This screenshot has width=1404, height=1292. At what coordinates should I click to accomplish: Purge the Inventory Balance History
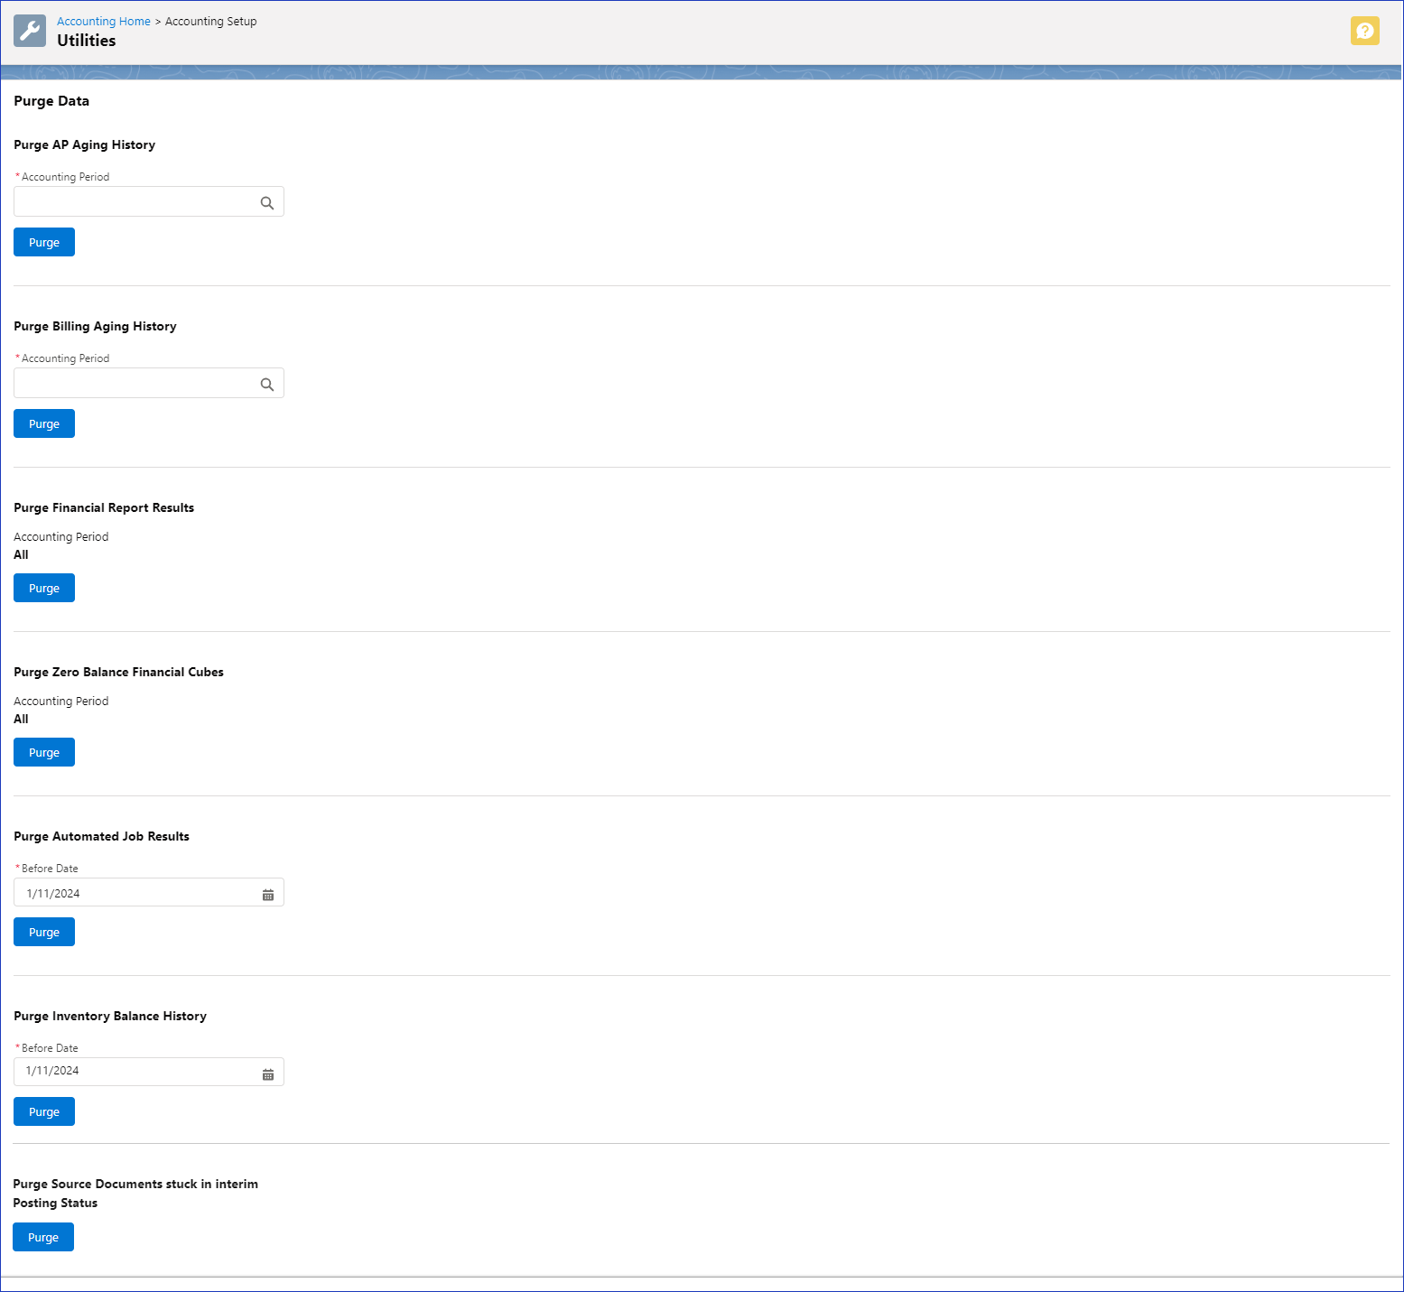click(43, 1111)
